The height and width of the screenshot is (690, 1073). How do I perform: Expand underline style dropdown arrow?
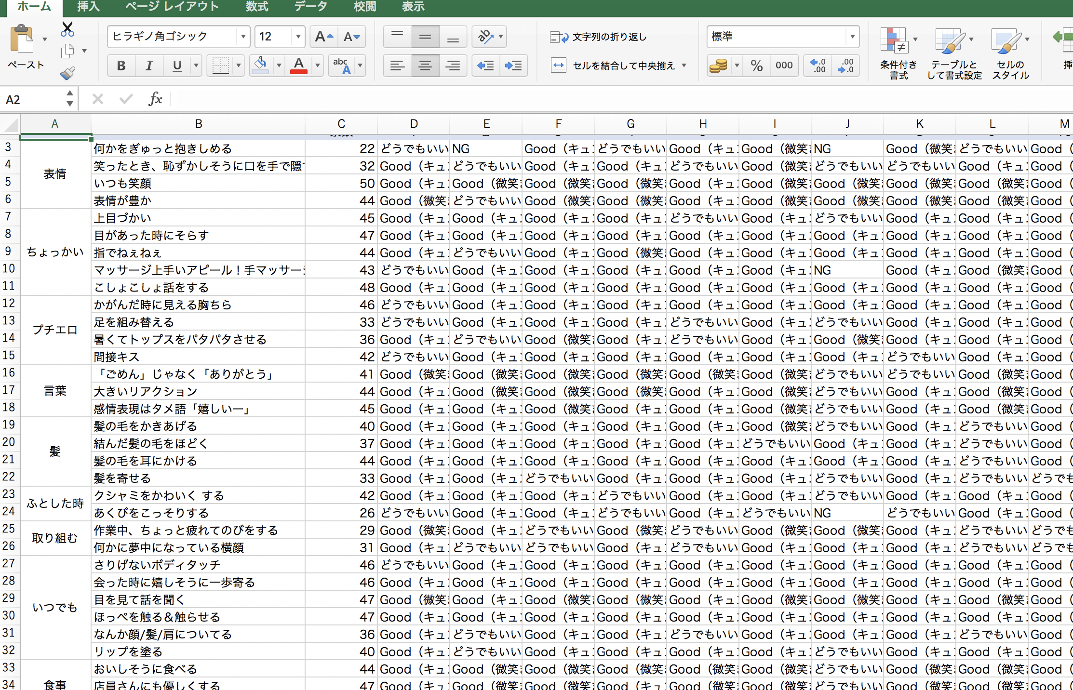[196, 66]
